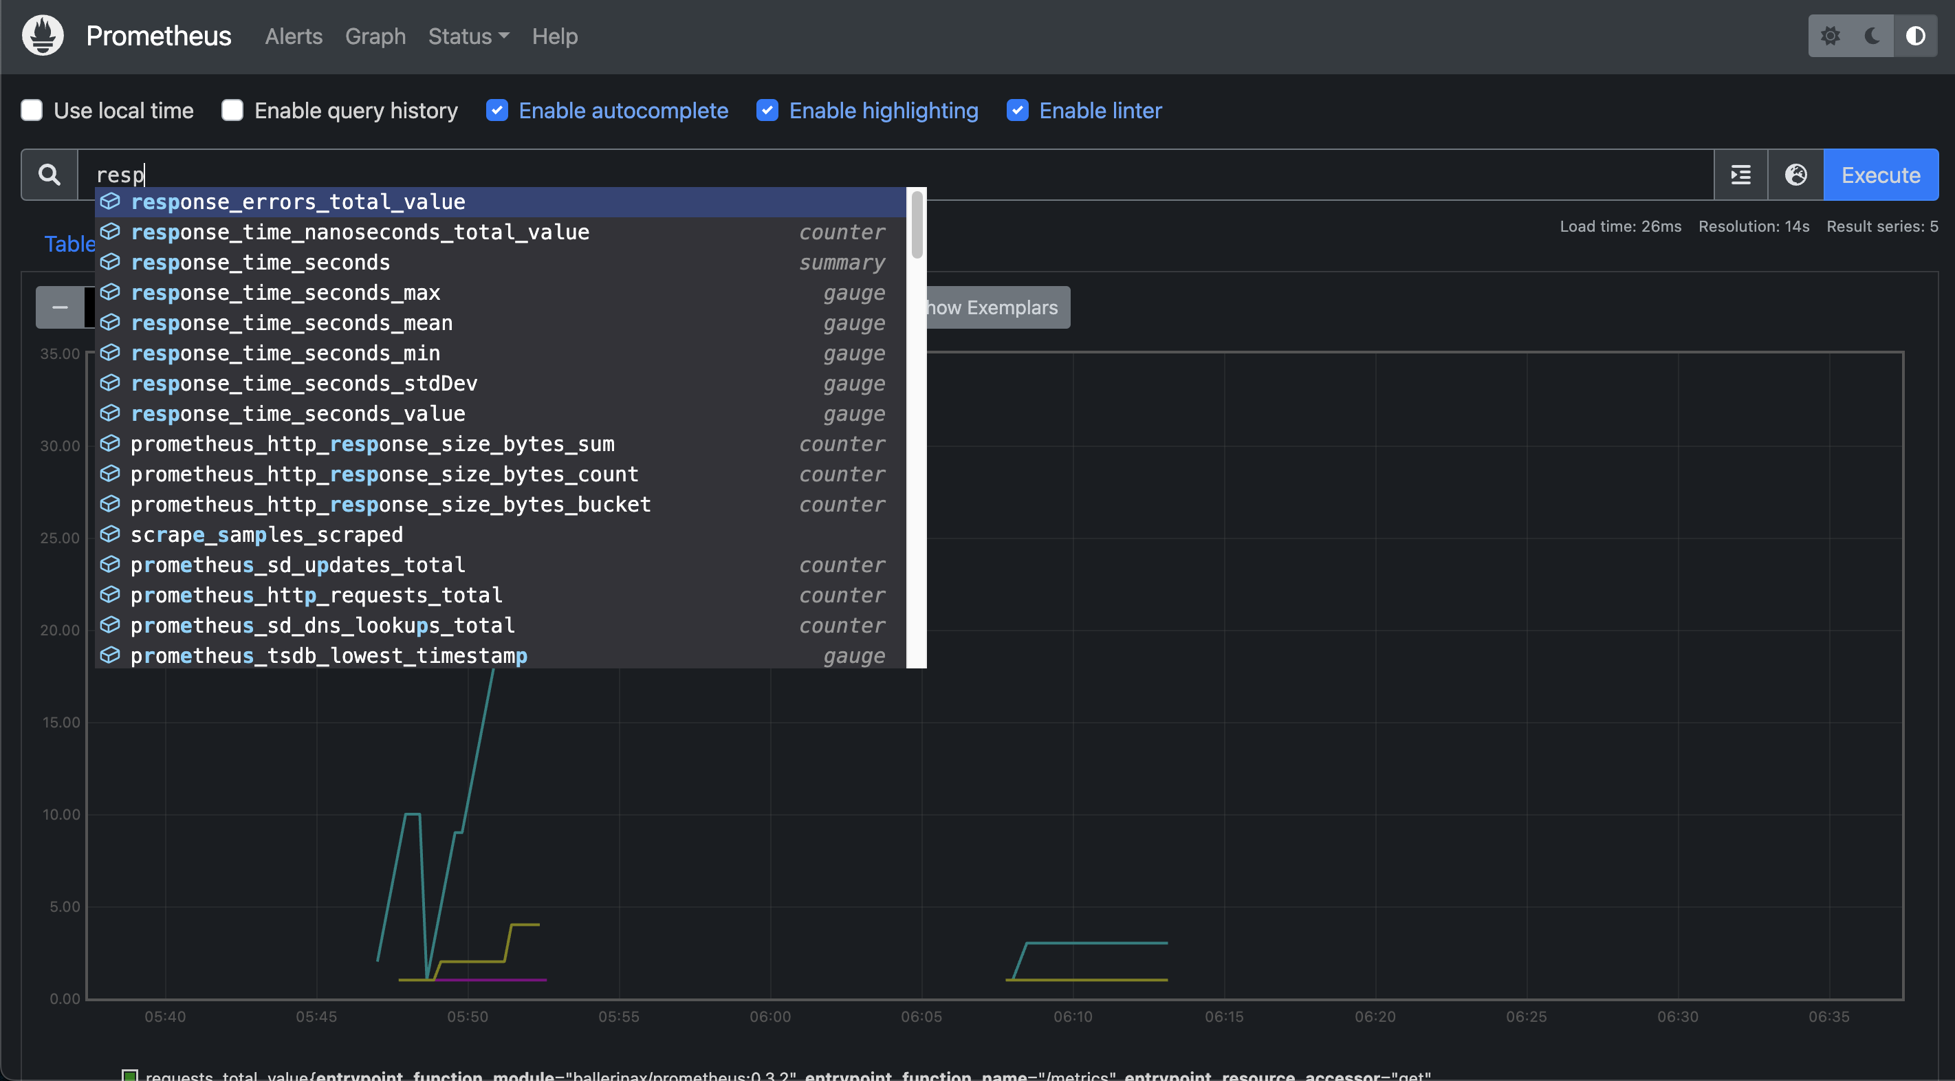The image size is (1955, 1081).
Task: Click the cube icon beside prometheus_http_requests_total
Action: 111,594
